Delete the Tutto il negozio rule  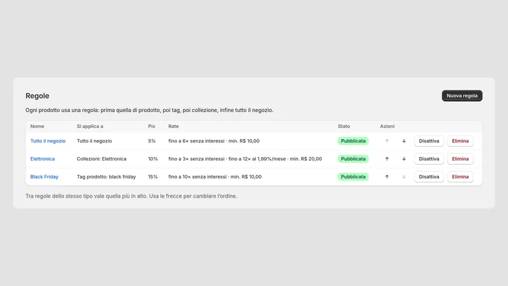click(460, 141)
